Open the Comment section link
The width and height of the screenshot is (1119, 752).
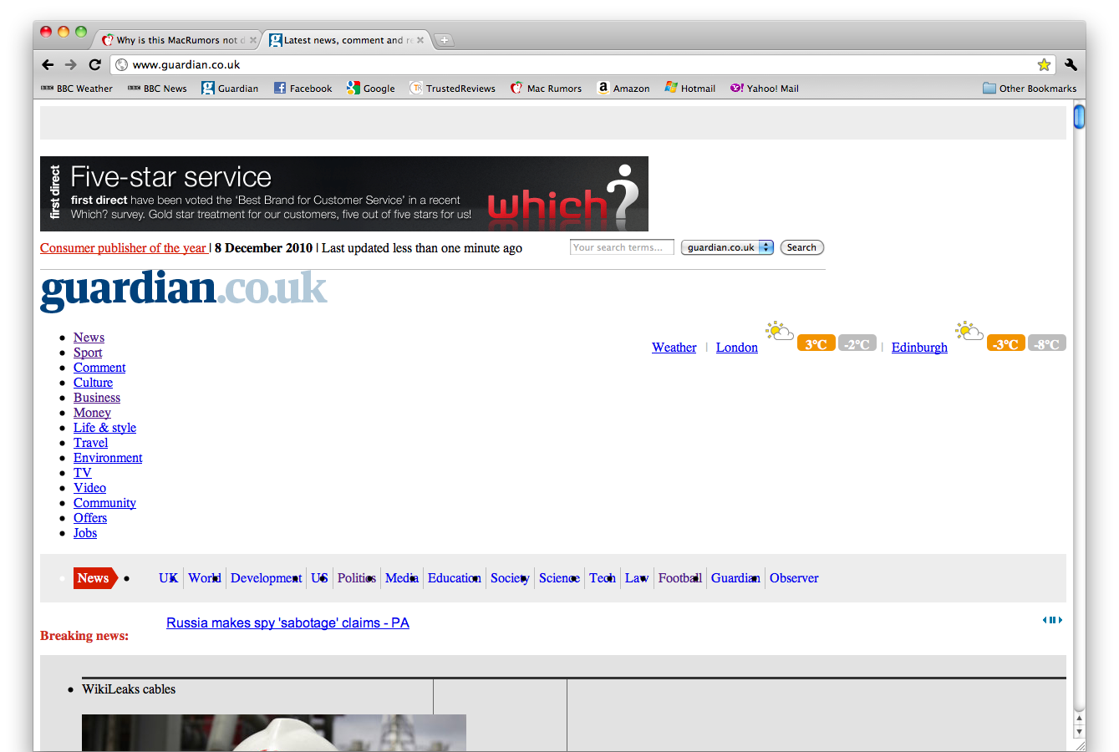click(99, 368)
